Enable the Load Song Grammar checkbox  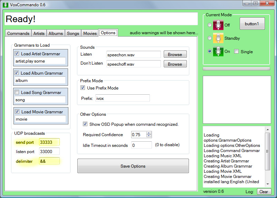coord(17,92)
